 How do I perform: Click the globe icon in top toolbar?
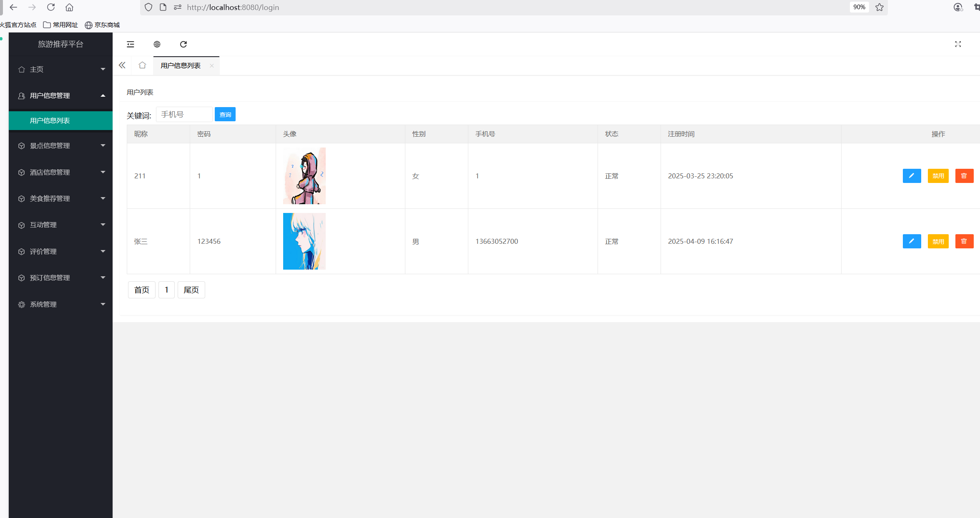pyautogui.click(x=157, y=44)
